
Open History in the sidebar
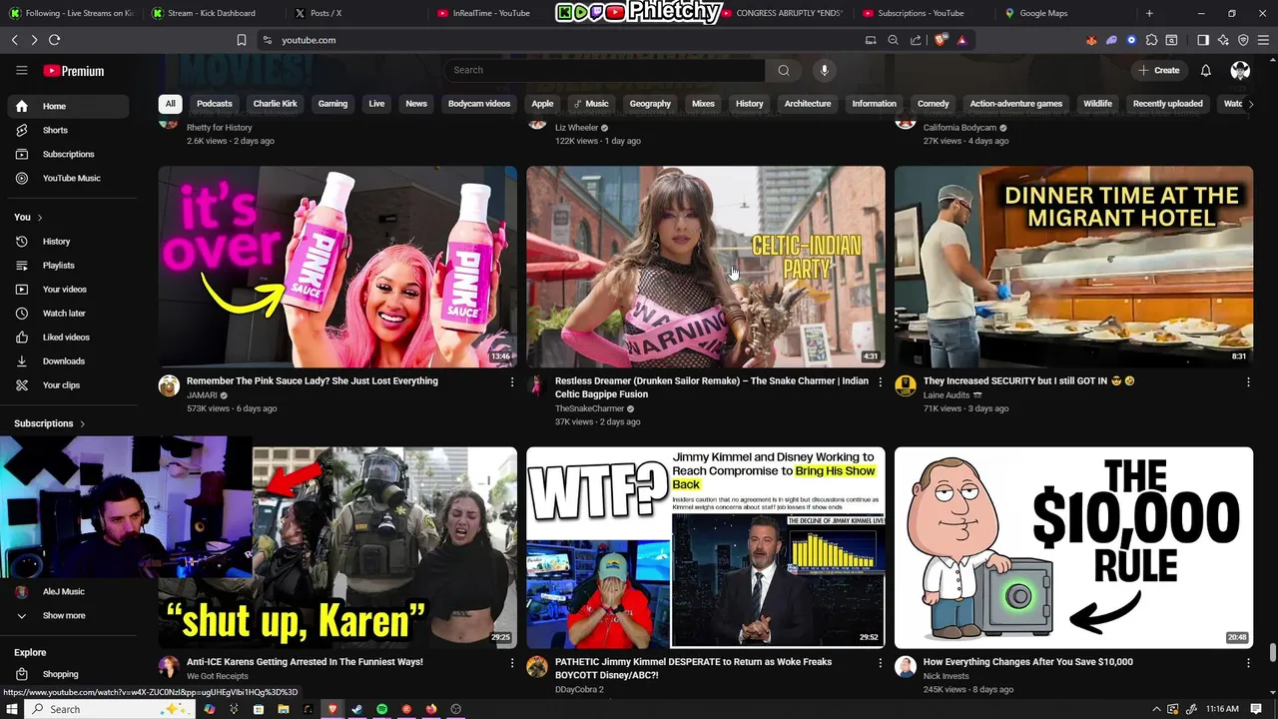[x=68, y=242]
